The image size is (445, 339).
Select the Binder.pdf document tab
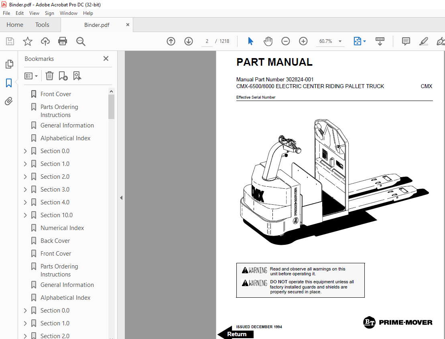tap(97, 25)
